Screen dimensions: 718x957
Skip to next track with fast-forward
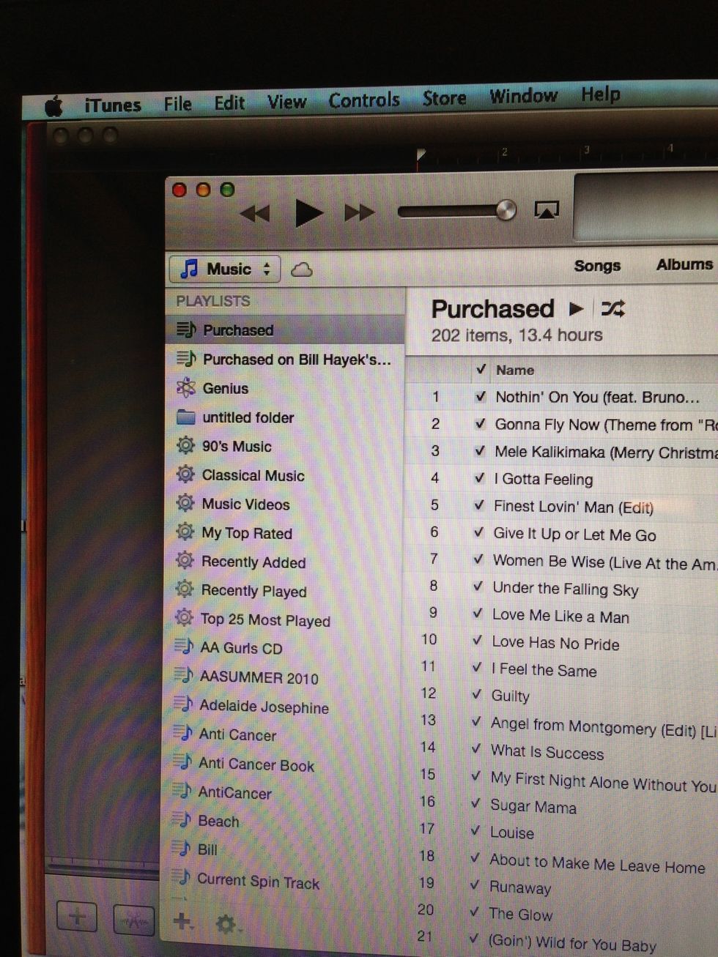pos(359,212)
